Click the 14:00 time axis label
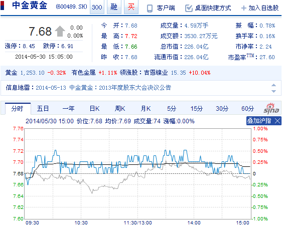The width and height of the screenshot is (282, 226). click(194, 223)
